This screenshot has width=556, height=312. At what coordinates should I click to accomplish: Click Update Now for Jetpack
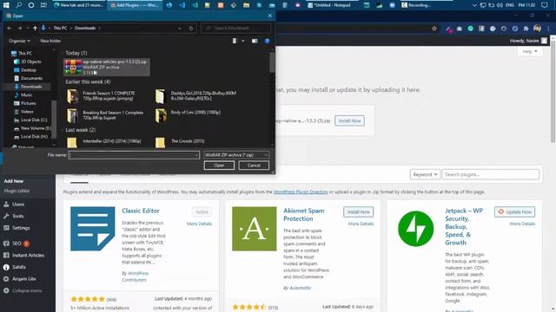tap(514, 211)
